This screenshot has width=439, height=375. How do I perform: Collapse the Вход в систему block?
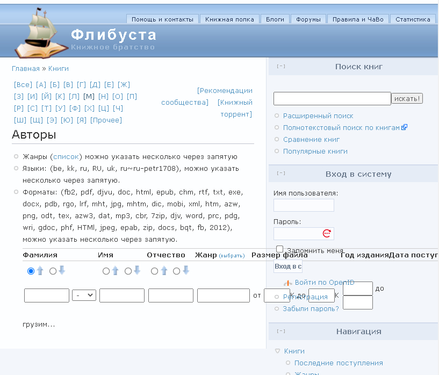coord(281,173)
